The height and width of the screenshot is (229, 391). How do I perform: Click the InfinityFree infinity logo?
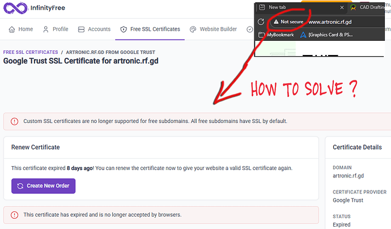[15, 9]
